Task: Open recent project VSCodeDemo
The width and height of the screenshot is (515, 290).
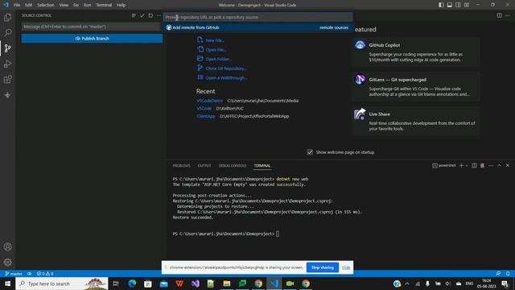Action: (x=209, y=101)
